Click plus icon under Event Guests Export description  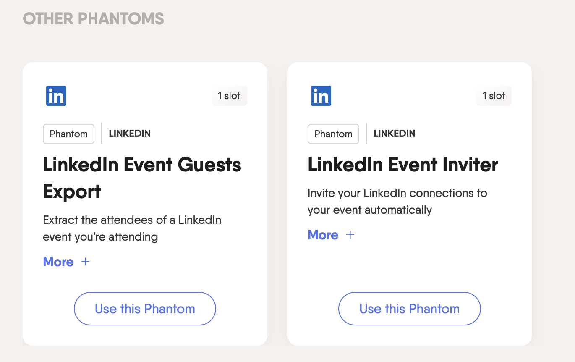tap(85, 262)
